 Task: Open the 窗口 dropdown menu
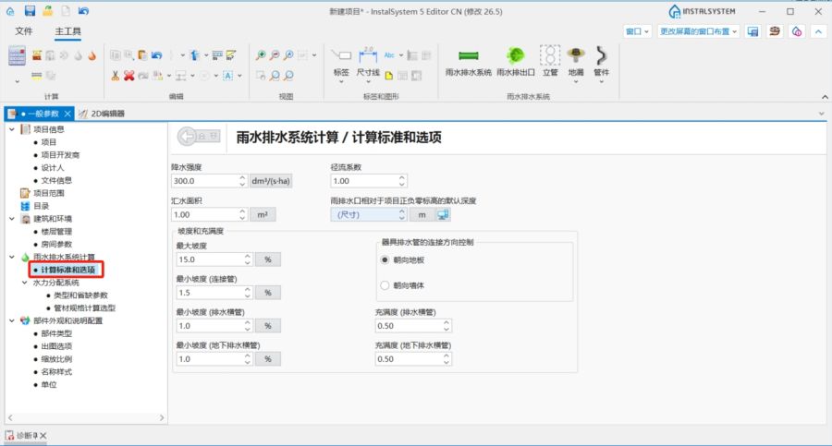(x=635, y=31)
